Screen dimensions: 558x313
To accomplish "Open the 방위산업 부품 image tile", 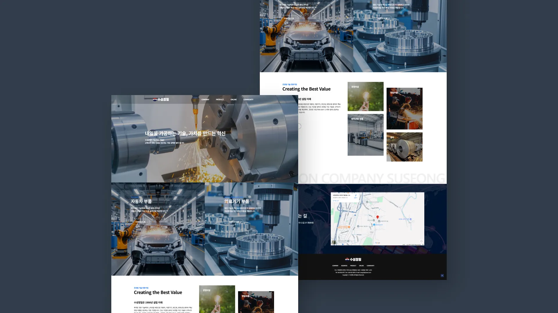I will coord(365,135).
